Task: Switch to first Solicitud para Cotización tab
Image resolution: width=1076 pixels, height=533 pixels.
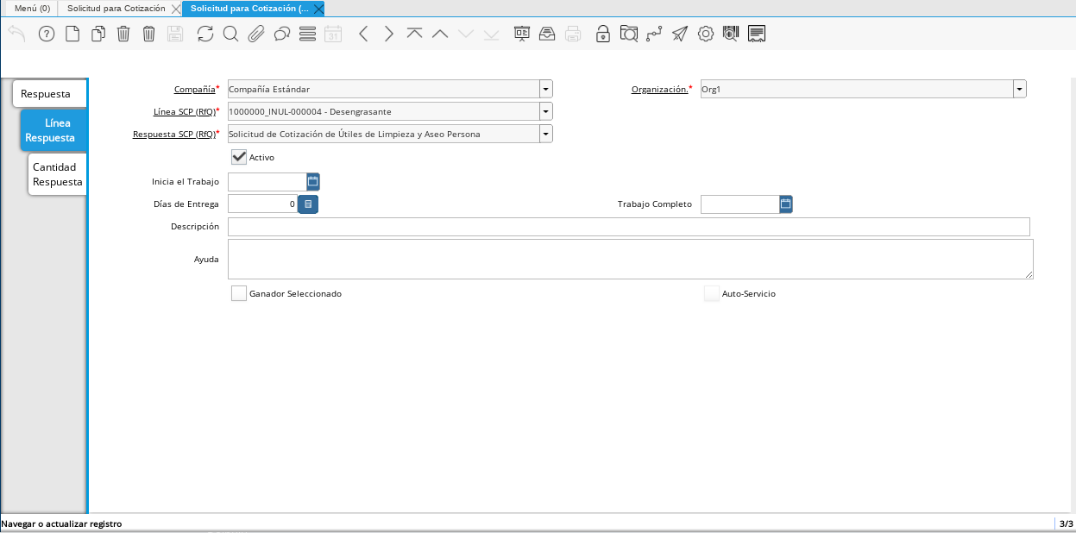Action: pos(116,8)
